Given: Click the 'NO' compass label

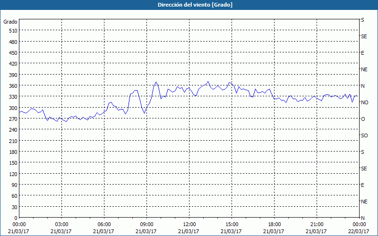Looking at the screenshot, I should [x=364, y=102].
